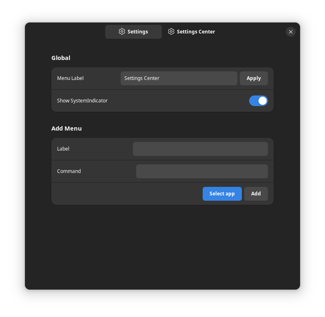Select the Command row label text

69,171
